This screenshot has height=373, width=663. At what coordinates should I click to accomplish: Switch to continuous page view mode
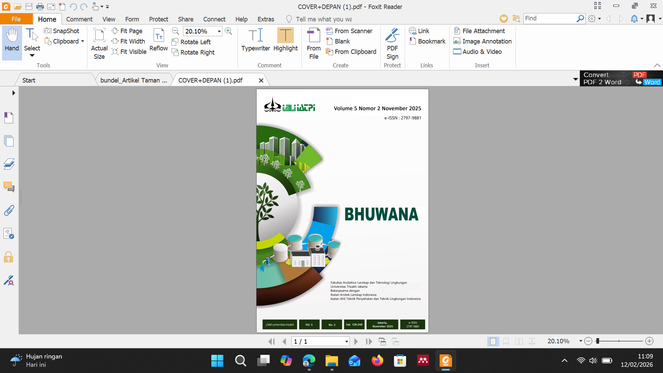pos(506,342)
